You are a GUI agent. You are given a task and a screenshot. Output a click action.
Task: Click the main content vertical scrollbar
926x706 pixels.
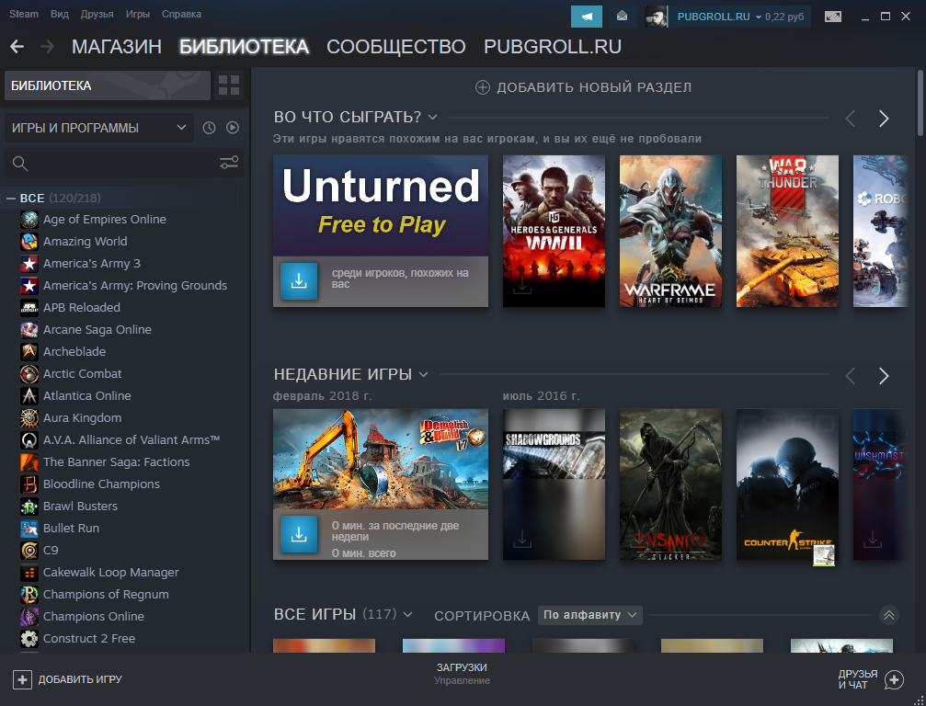(920, 103)
